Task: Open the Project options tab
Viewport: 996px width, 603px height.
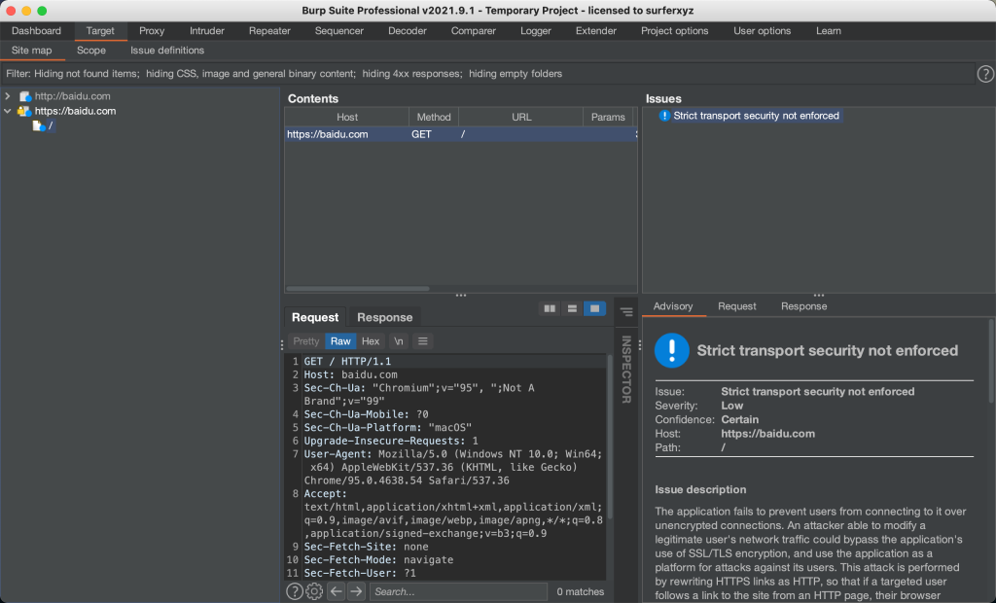Action: [x=675, y=30]
